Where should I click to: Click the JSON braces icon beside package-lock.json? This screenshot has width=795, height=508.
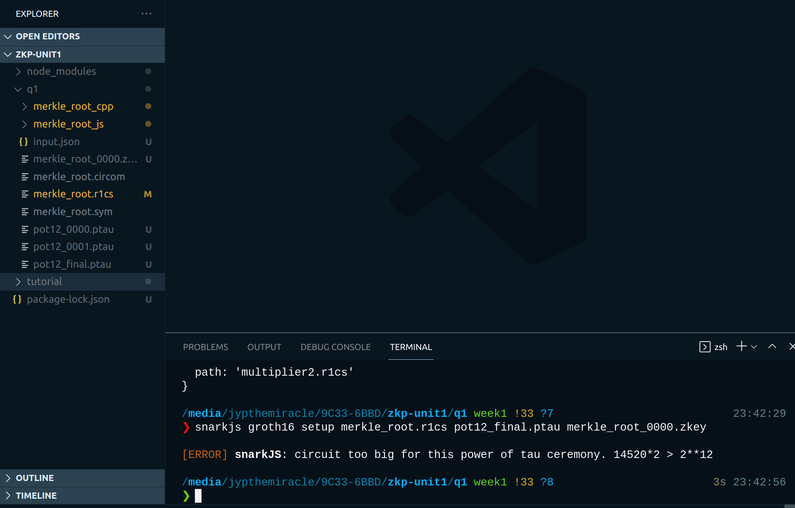(17, 299)
